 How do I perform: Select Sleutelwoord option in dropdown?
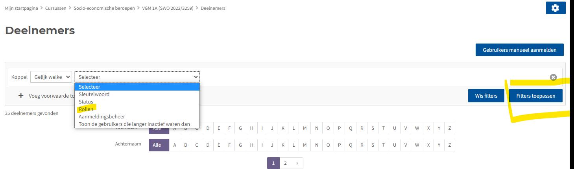tap(94, 94)
